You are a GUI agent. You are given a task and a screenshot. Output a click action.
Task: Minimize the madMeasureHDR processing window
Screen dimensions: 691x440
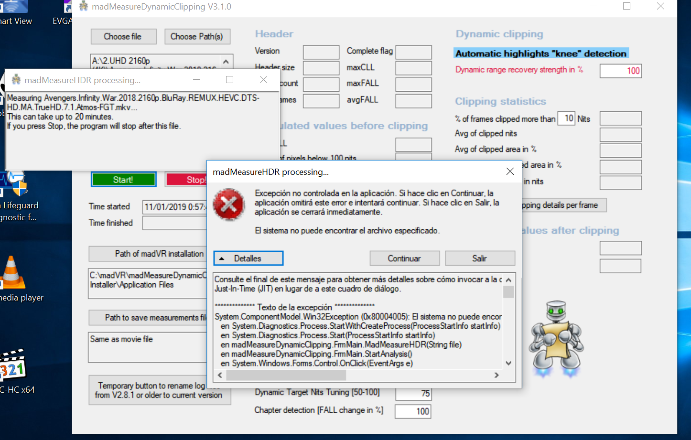[x=196, y=80]
